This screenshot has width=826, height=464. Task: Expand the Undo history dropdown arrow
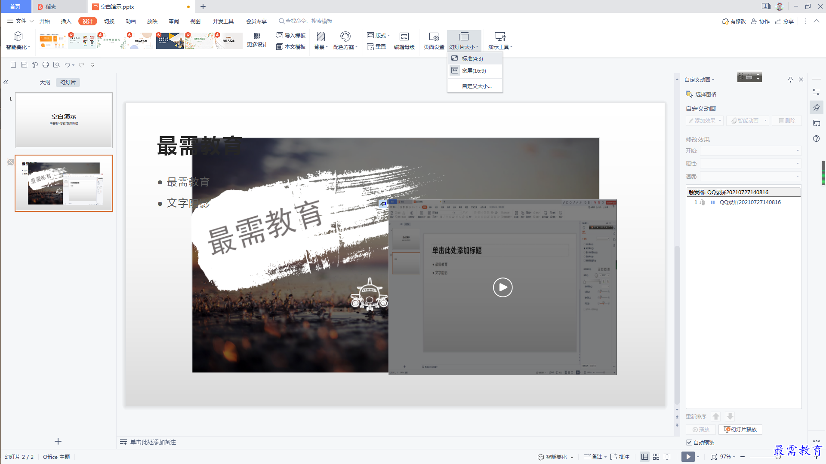click(74, 65)
